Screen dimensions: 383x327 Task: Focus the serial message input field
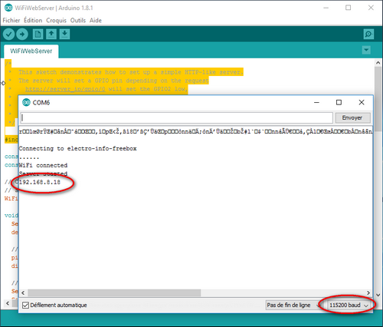pyautogui.click(x=176, y=117)
